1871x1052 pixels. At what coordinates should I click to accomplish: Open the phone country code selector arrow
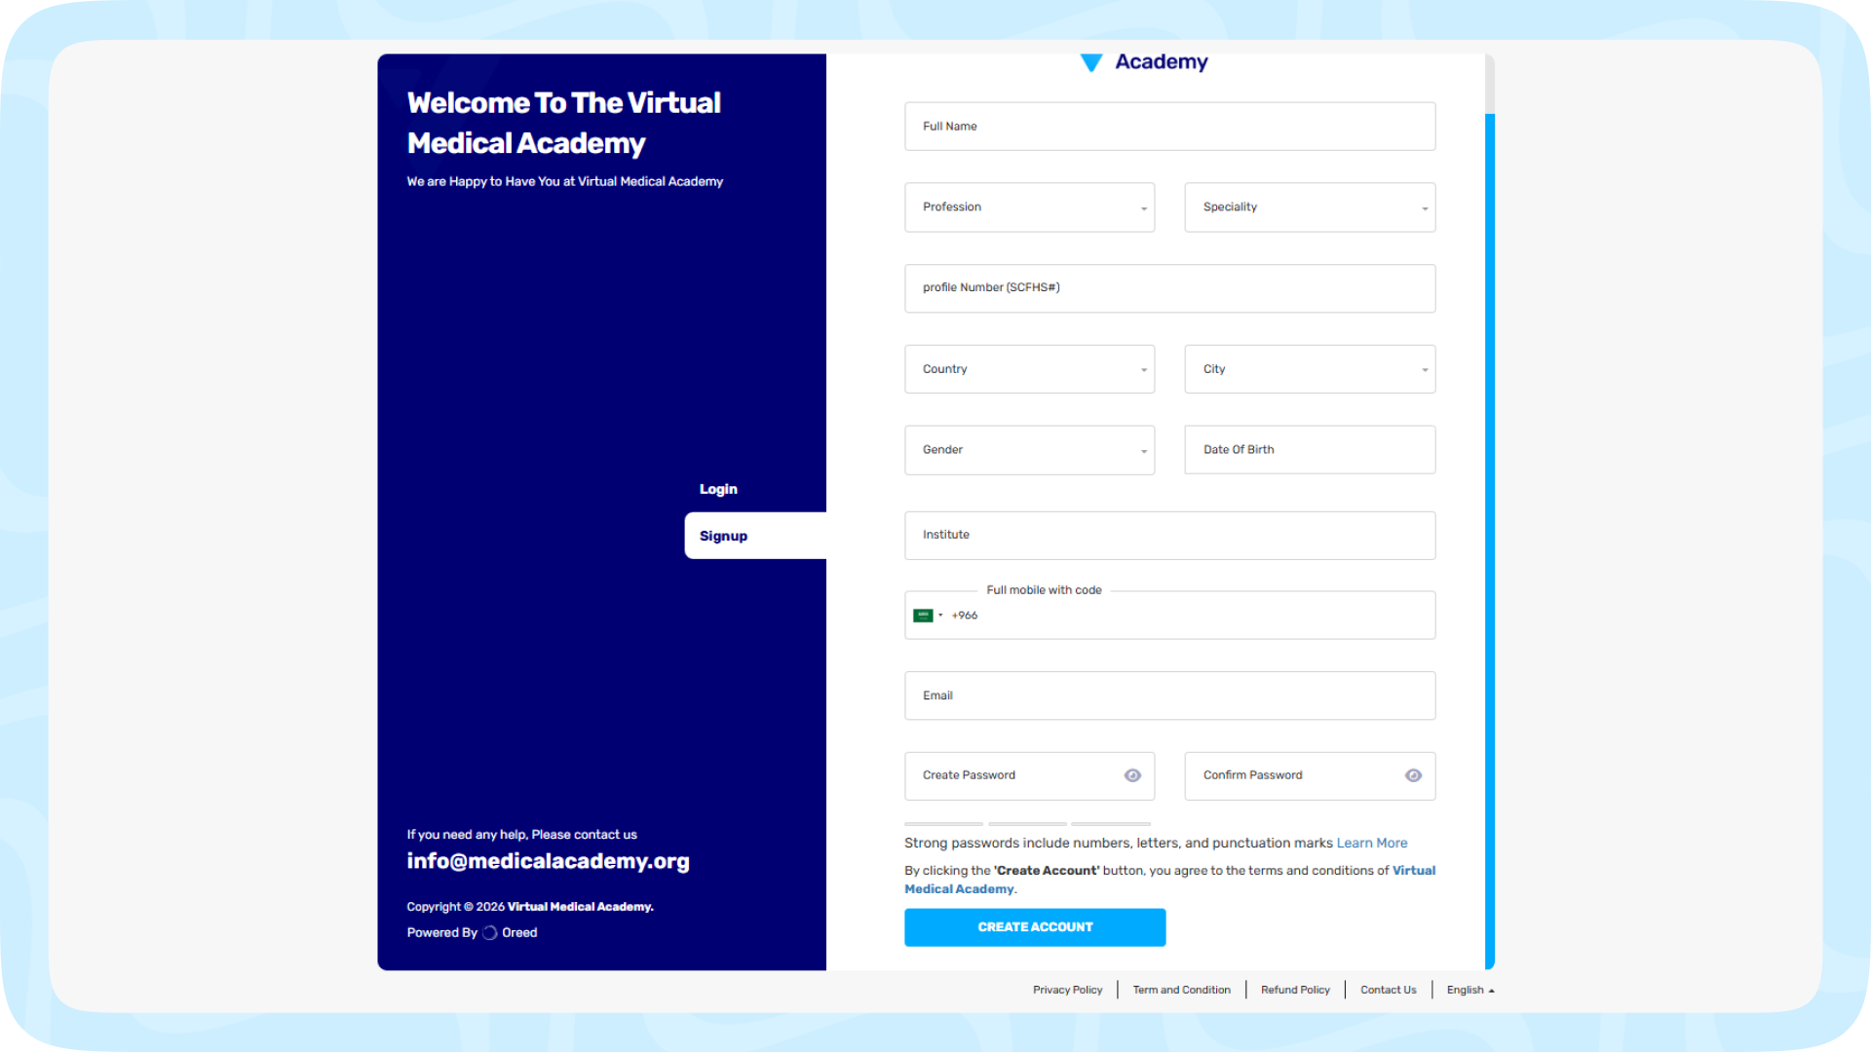coord(940,616)
